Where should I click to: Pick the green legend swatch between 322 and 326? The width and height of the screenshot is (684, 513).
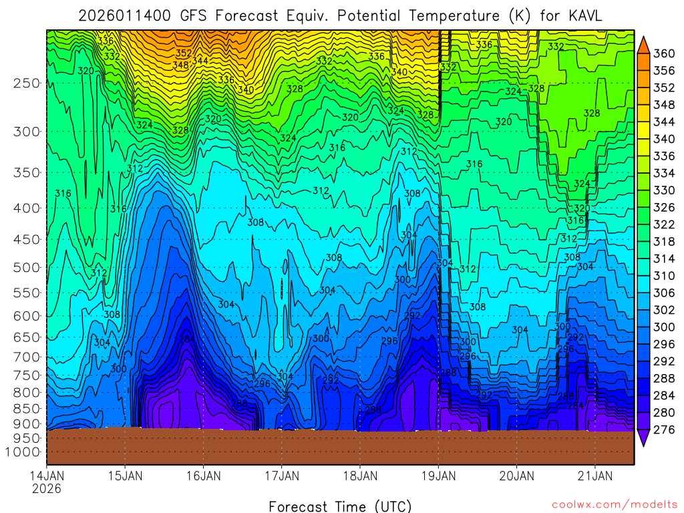coord(643,216)
